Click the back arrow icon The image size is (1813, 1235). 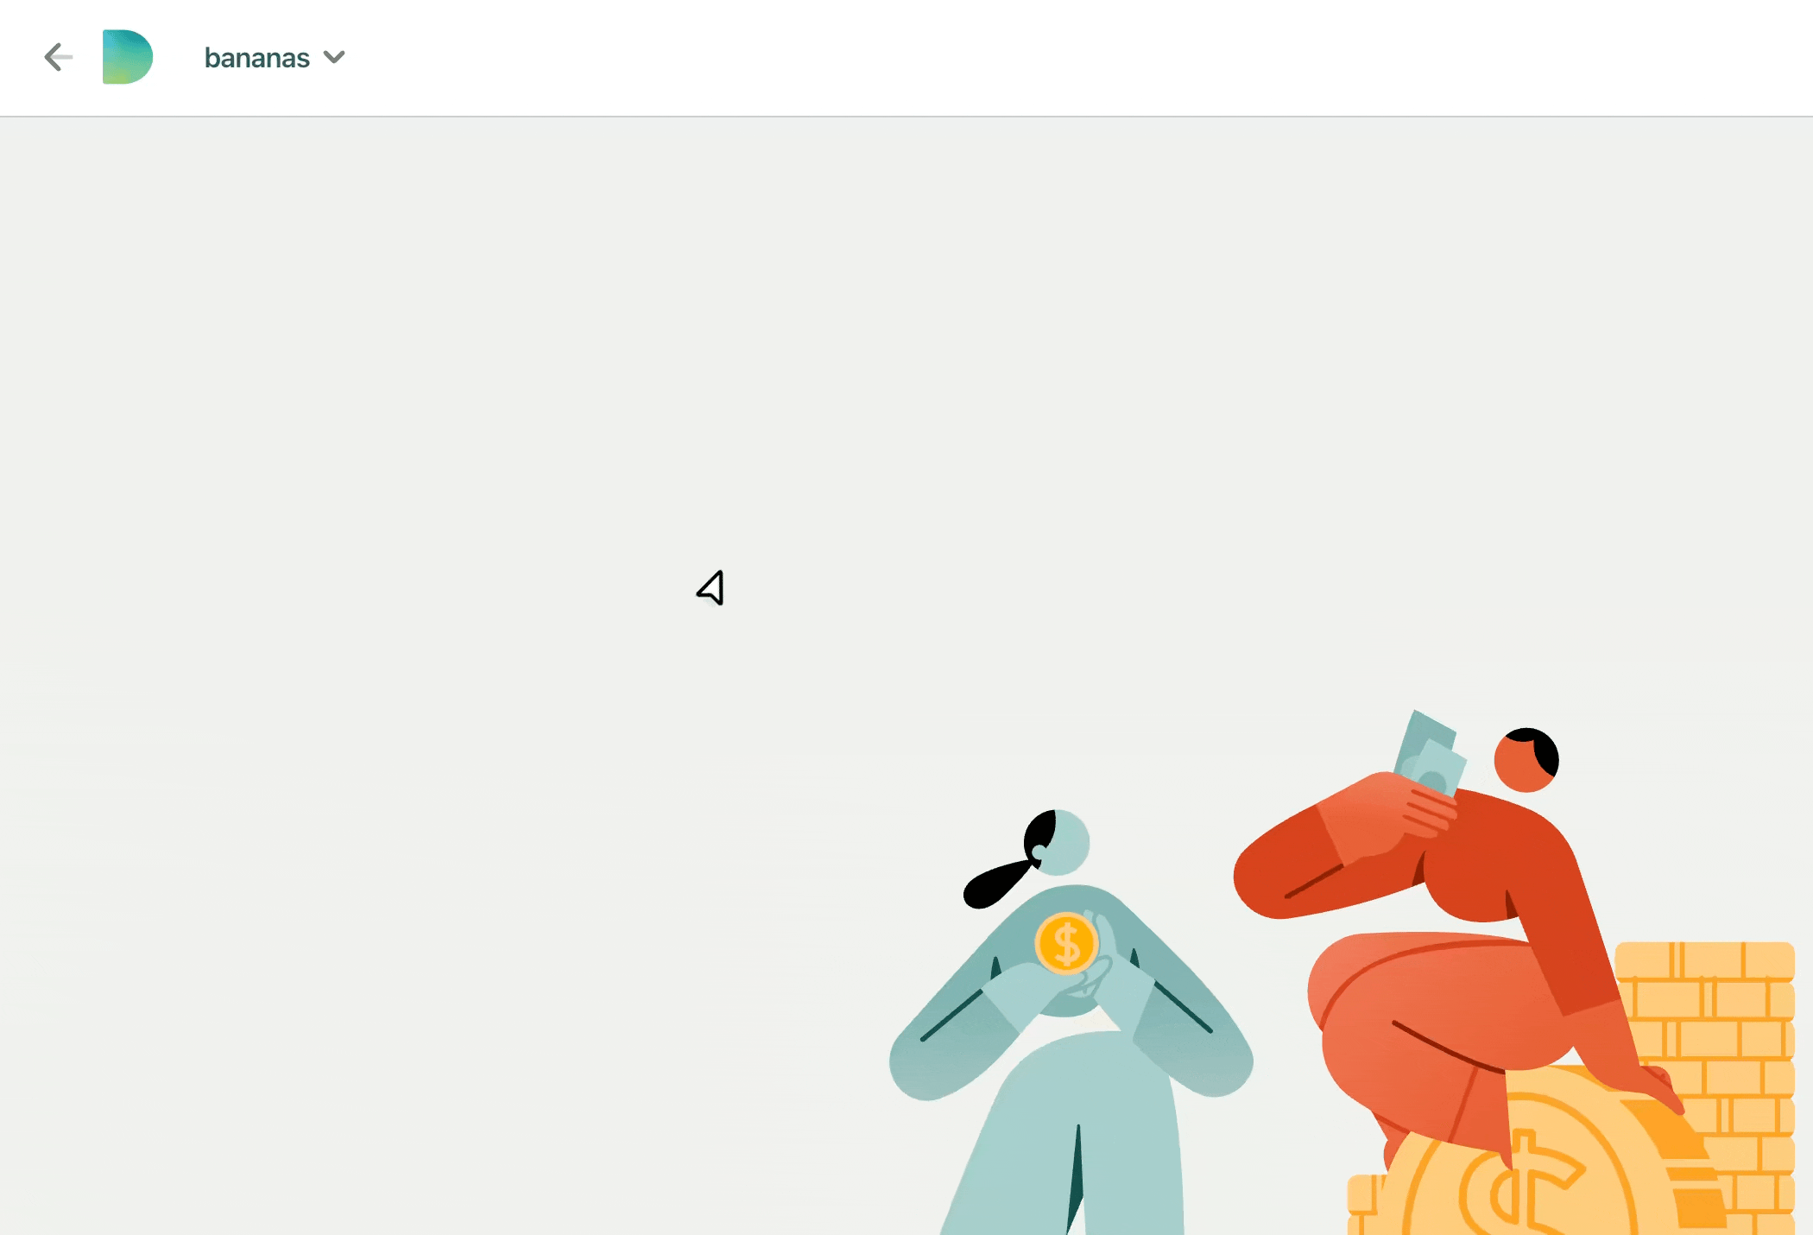58,57
